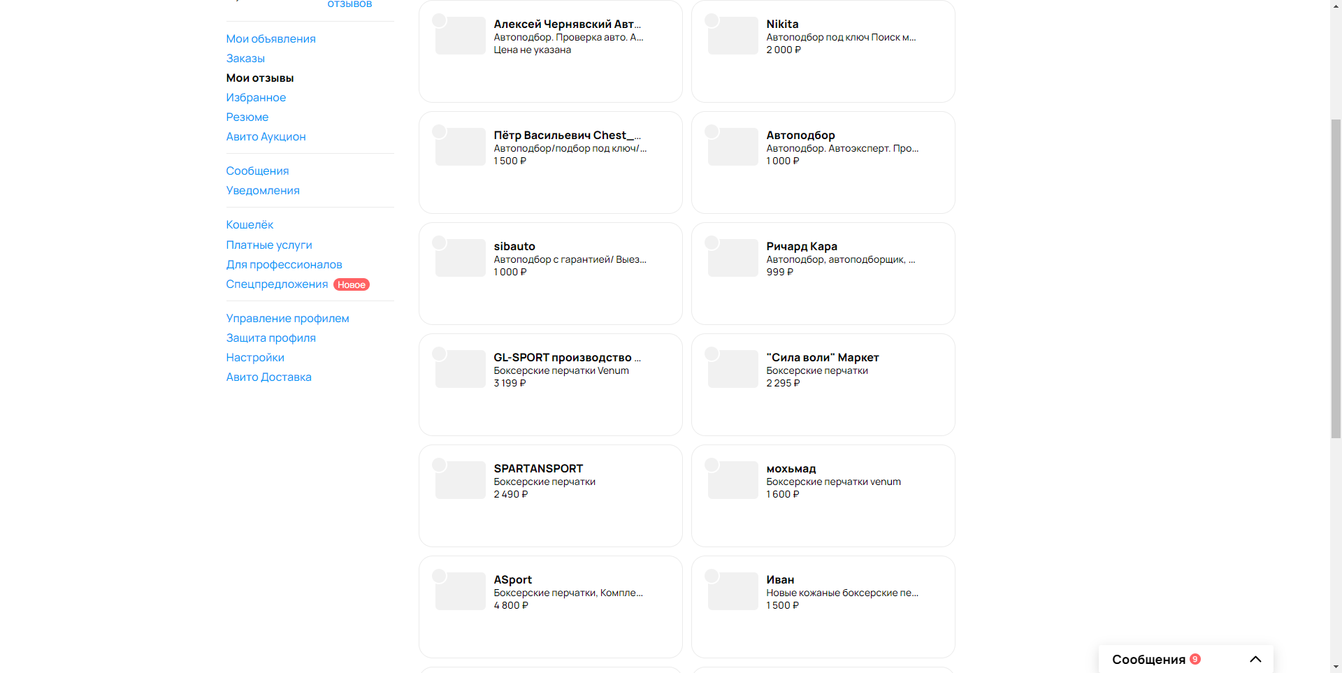Open thumbnail of Ричард Кара listing

[733, 258]
